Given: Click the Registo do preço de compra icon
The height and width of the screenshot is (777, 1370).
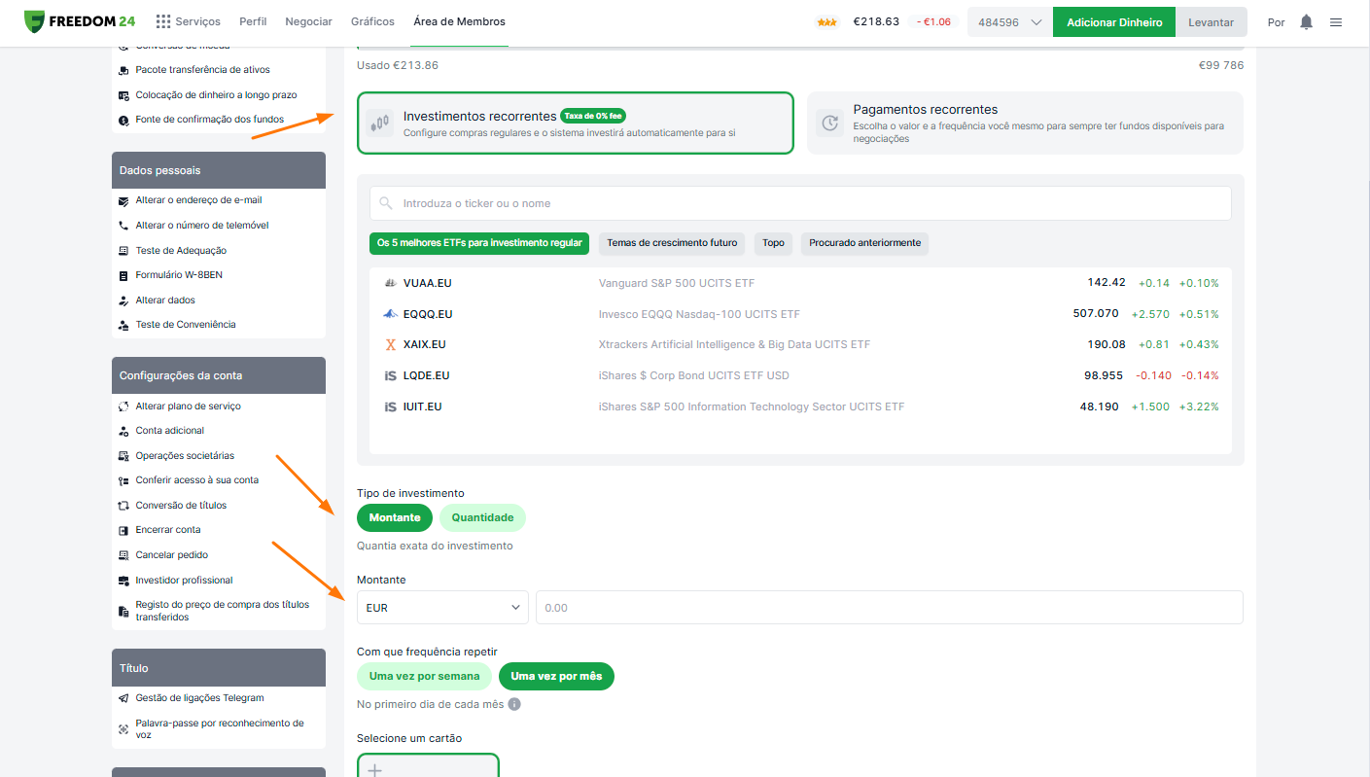Looking at the screenshot, I should [123, 612].
